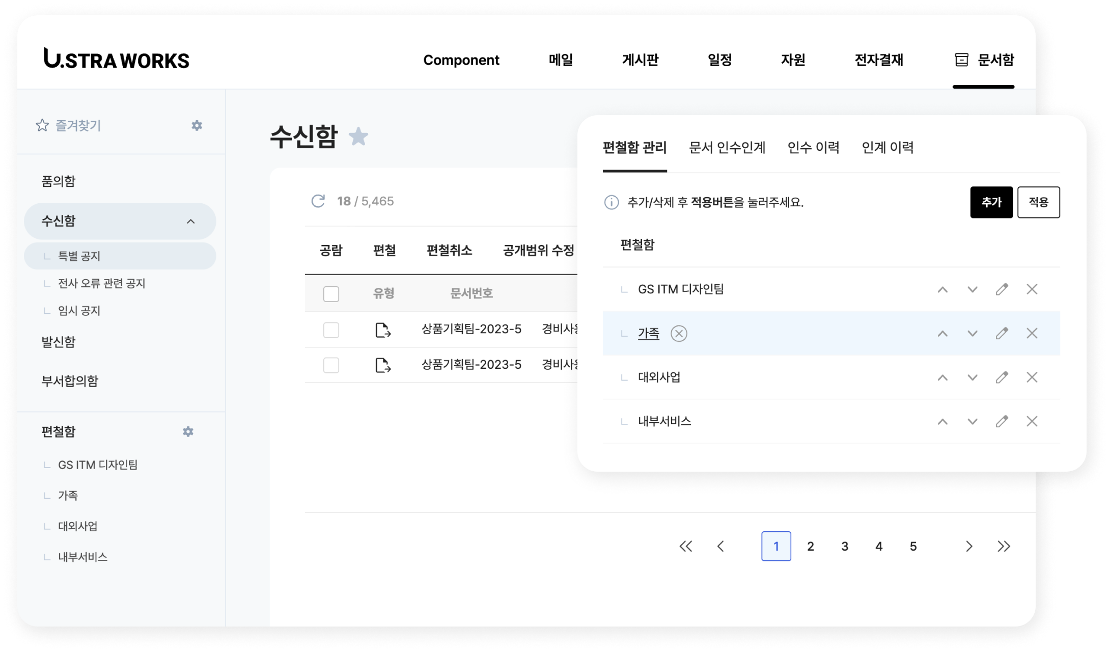Image resolution: width=1110 pixels, height=652 pixels.
Task: Go to first page with double-left arrow
Action: tap(686, 546)
